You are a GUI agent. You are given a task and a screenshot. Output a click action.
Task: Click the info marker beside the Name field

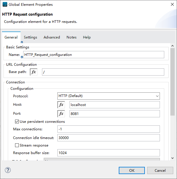click(22, 57)
